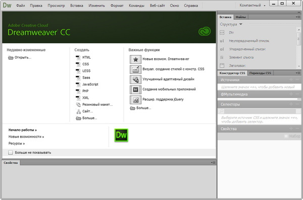Click the Sass document icon
This screenshot has width=303, height=200.
point(78,77)
